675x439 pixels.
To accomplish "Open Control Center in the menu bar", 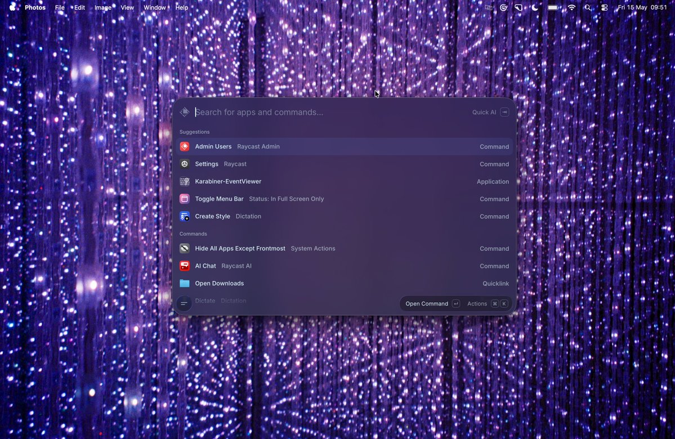I will point(605,7).
